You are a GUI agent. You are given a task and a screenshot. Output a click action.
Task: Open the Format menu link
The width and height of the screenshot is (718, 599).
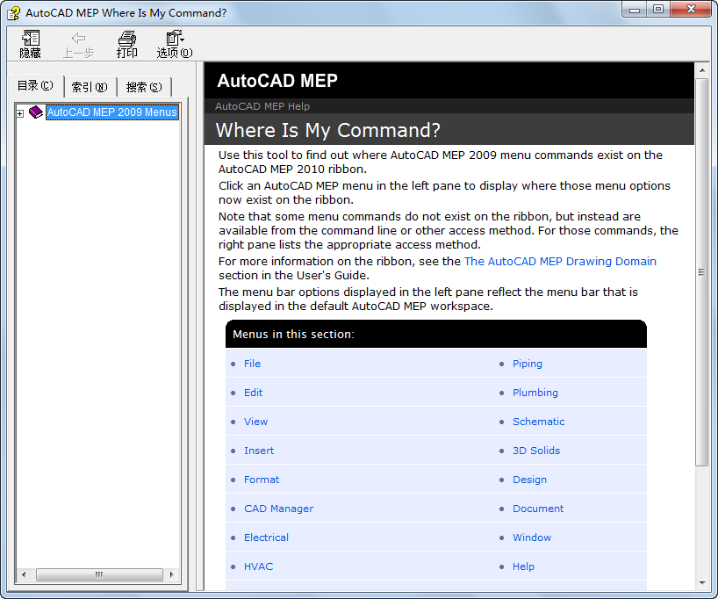pyautogui.click(x=262, y=480)
